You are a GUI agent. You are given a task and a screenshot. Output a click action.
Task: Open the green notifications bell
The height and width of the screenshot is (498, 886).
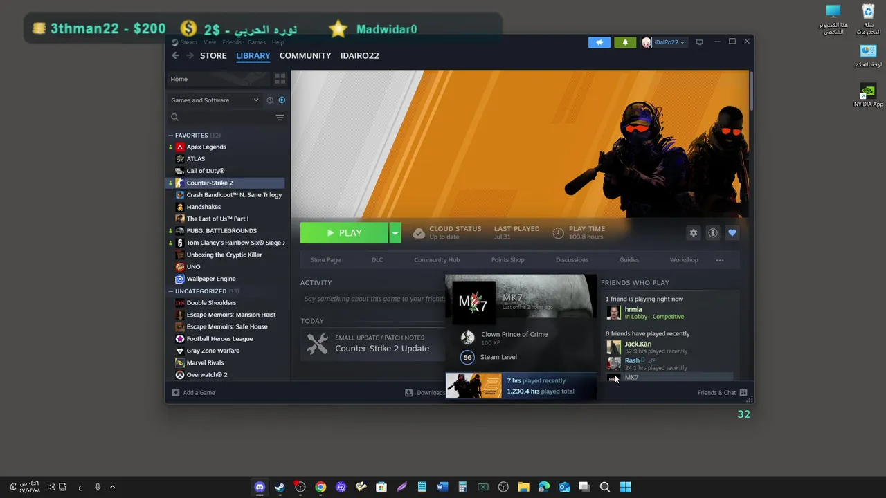(625, 42)
